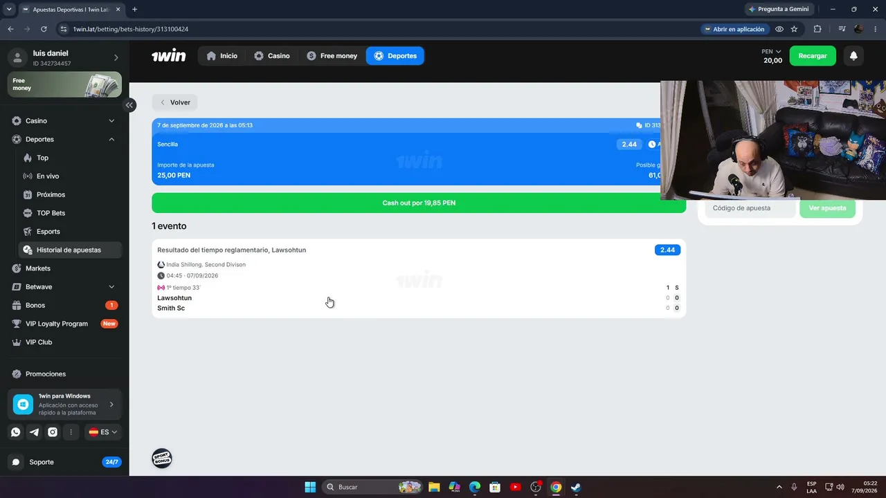
Task: Open Free money in top navigation
Action: point(332,56)
